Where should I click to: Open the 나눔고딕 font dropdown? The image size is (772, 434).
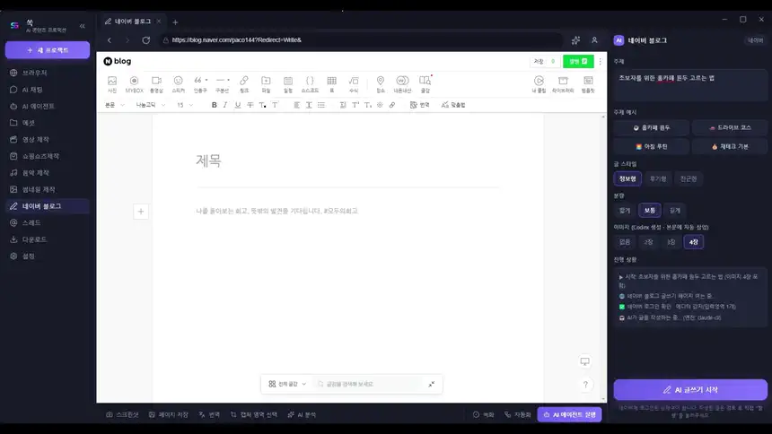point(151,105)
